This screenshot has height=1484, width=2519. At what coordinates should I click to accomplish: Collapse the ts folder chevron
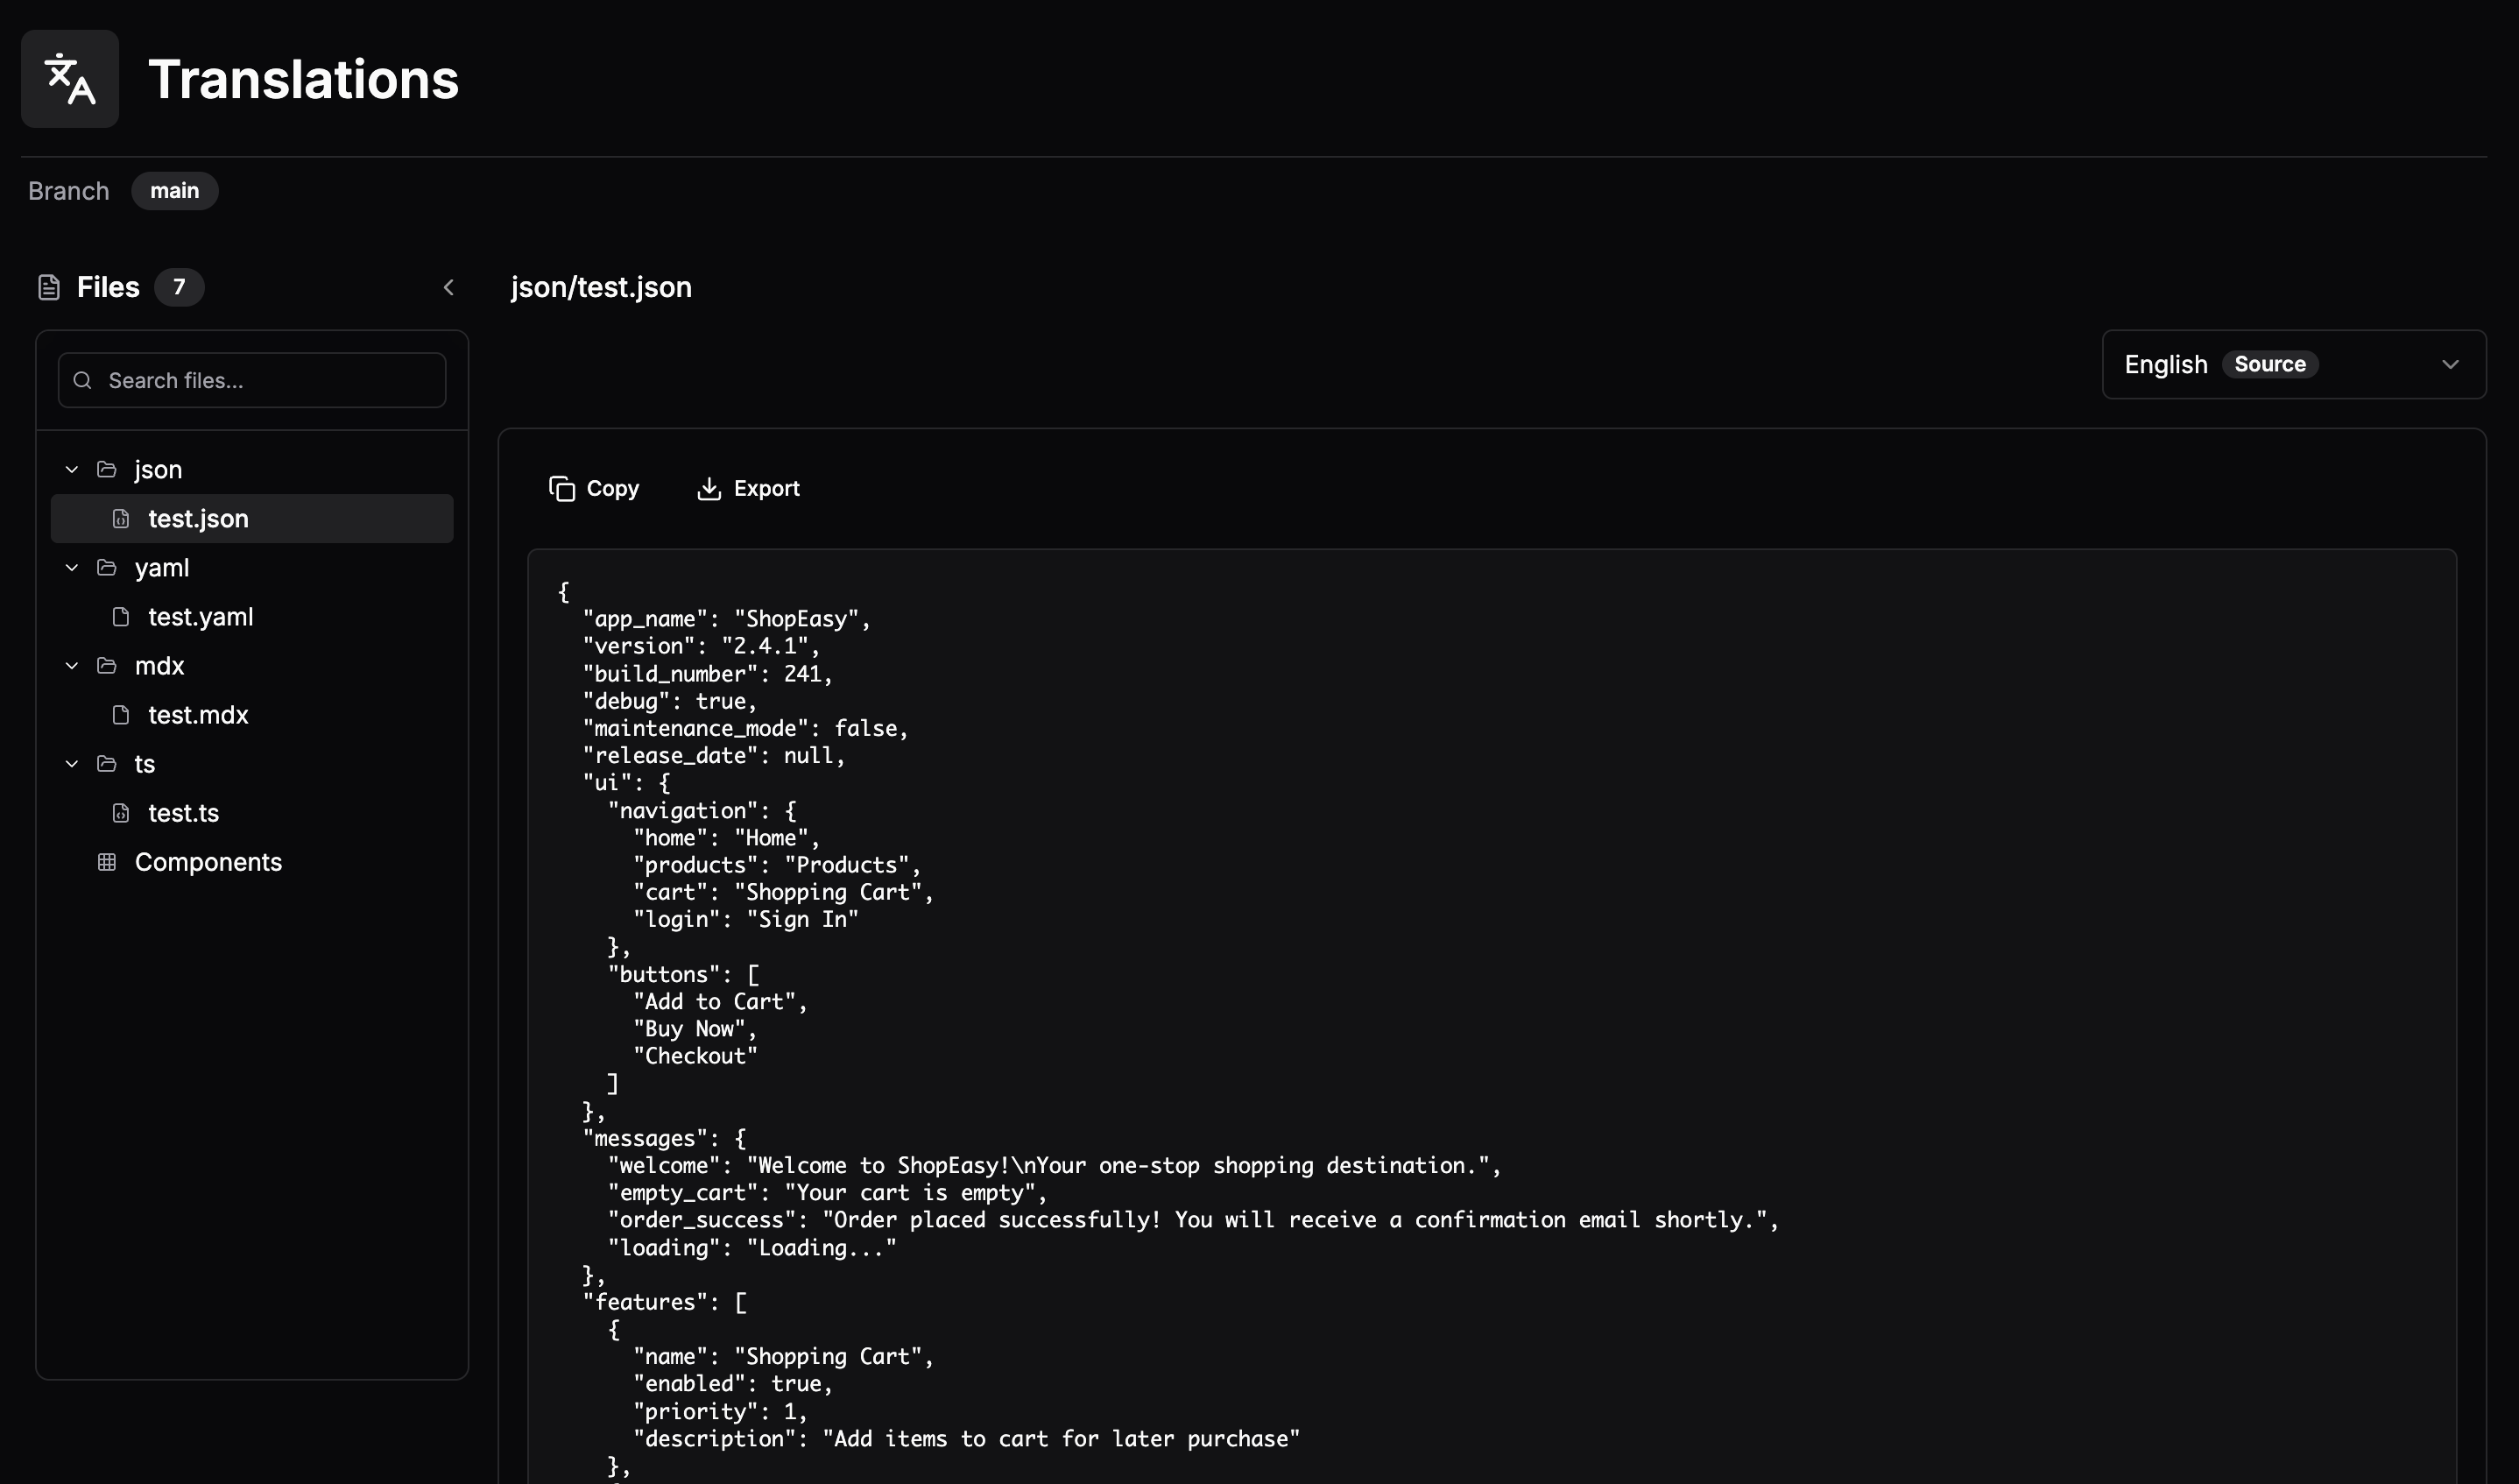point(72,764)
